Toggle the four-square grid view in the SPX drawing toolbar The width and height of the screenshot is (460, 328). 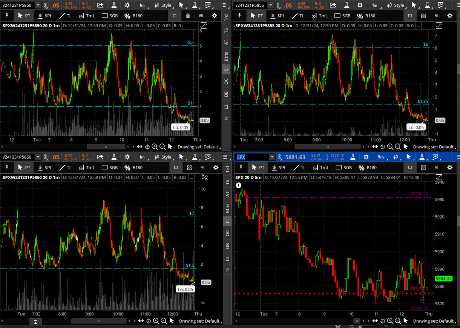423,168
